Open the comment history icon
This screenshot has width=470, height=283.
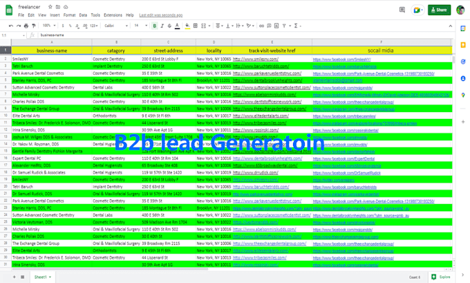402,10
